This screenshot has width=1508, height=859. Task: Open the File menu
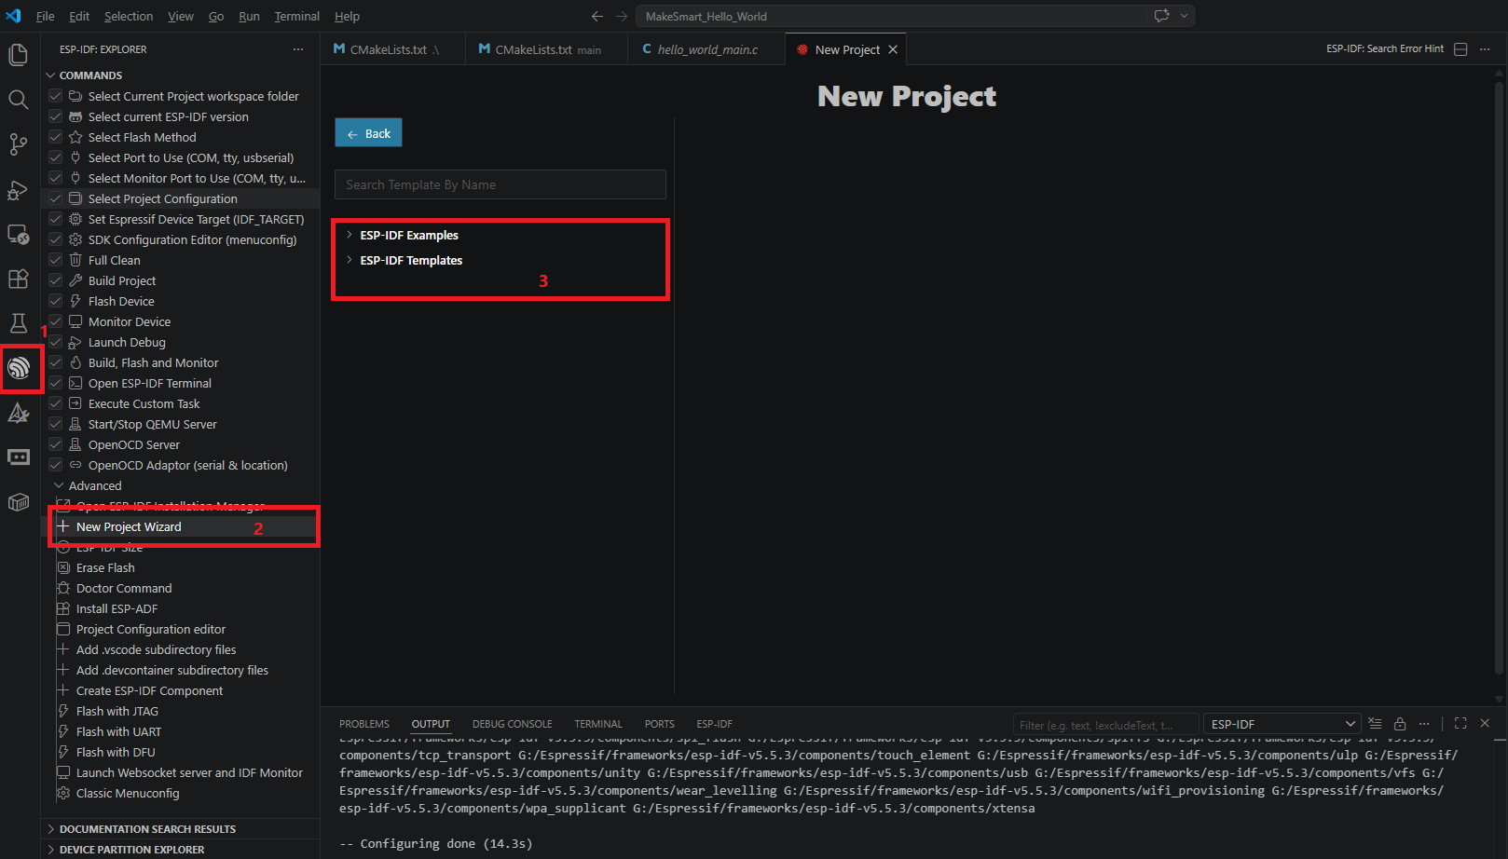(45, 16)
